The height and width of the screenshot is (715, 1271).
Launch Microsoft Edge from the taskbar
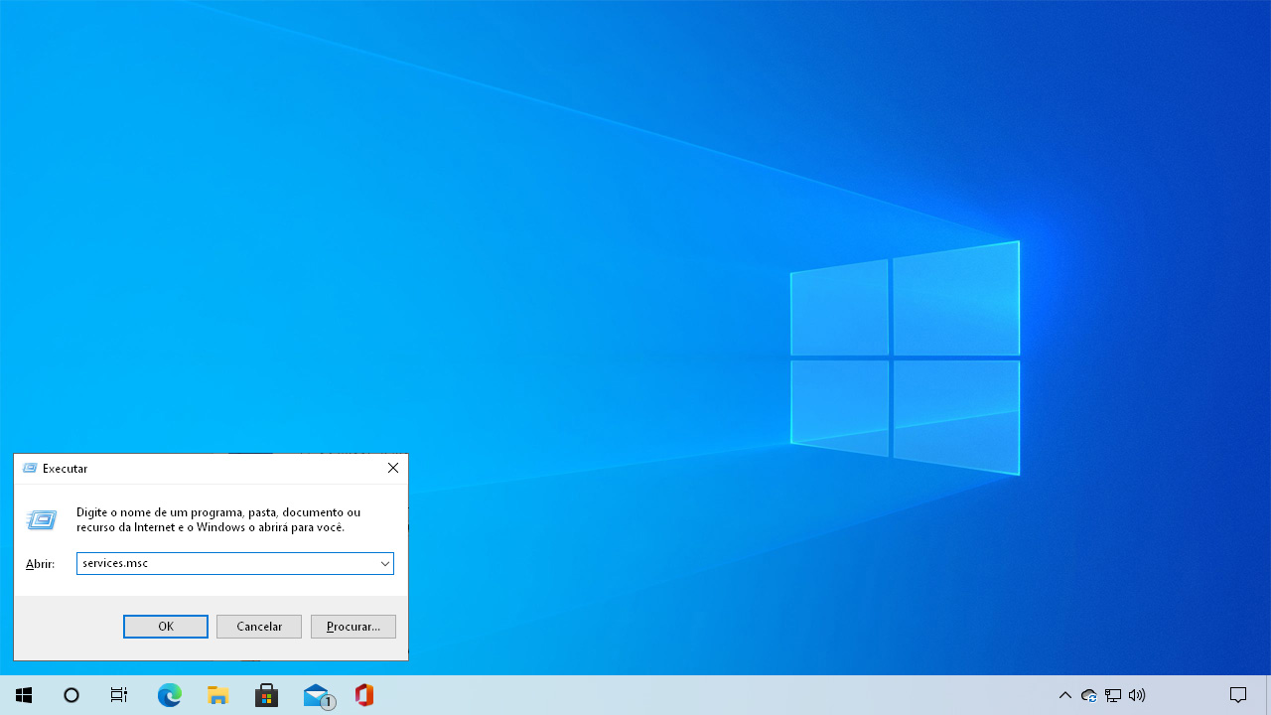[170, 695]
